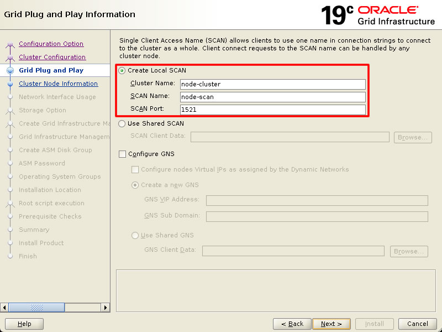Click the Operating System Groups step
Viewport: 442px width, 332px height.
pyautogui.click(x=60, y=177)
